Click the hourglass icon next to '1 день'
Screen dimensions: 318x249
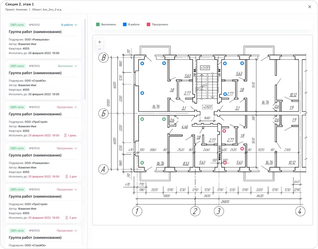coord(65,136)
